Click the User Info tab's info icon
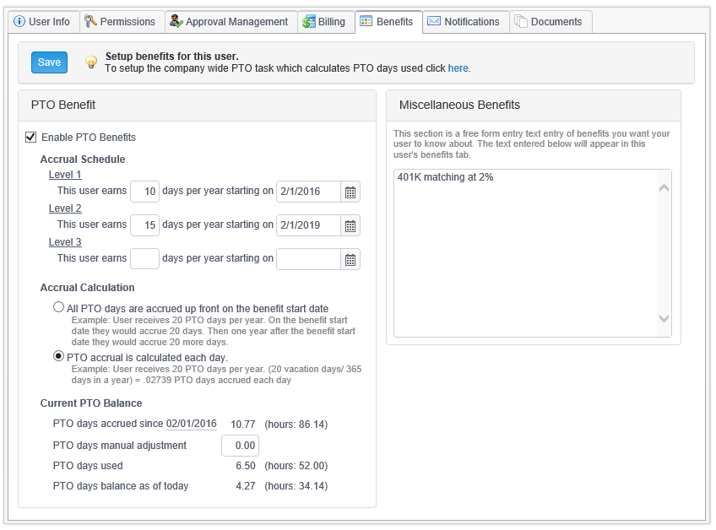The width and height of the screenshot is (716, 530). click(x=19, y=21)
